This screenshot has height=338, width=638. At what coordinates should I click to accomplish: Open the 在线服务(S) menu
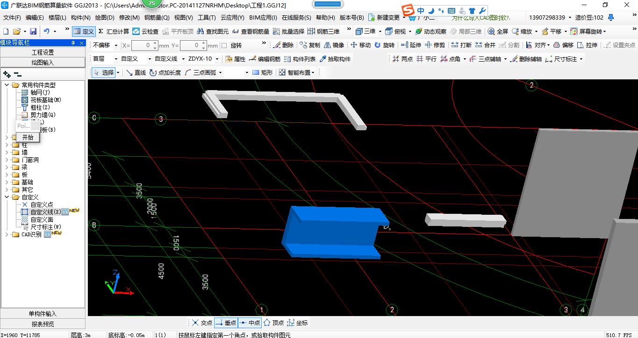296,18
